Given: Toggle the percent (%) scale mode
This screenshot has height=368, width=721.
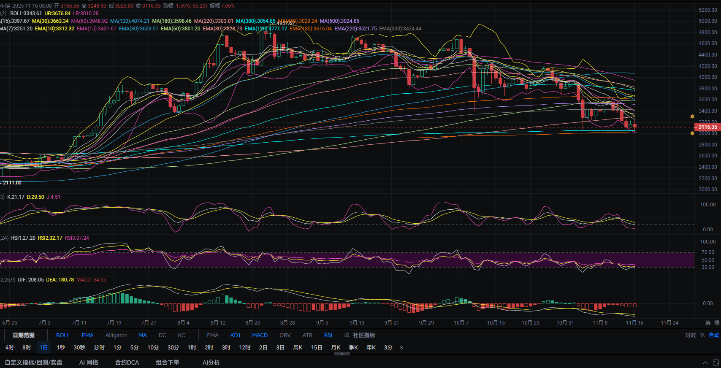Looking at the screenshot, I should click(702, 335).
